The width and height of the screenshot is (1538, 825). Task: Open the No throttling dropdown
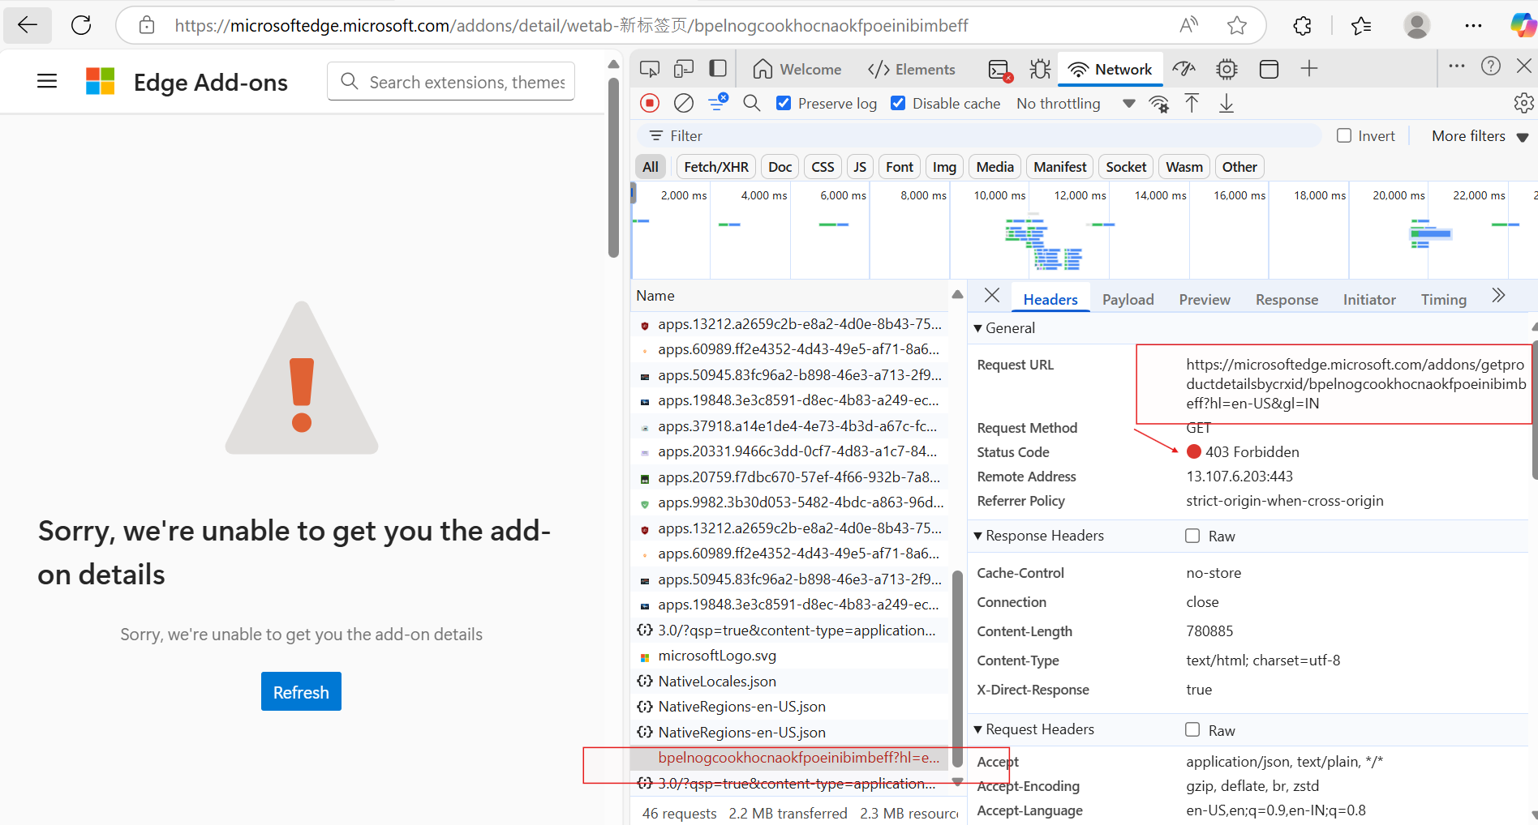pos(1076,103)
